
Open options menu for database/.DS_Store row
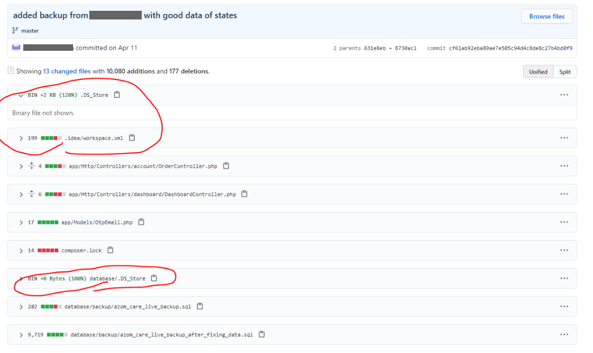point(564,278)
